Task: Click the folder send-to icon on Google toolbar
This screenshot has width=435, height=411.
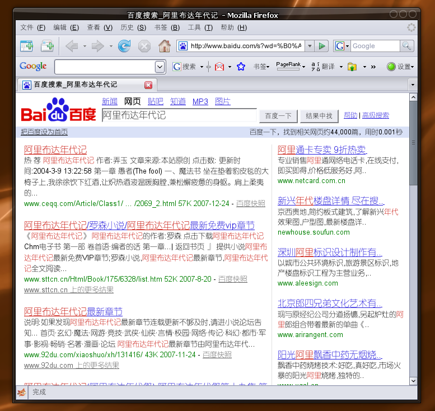Action: tap(352, 67)
